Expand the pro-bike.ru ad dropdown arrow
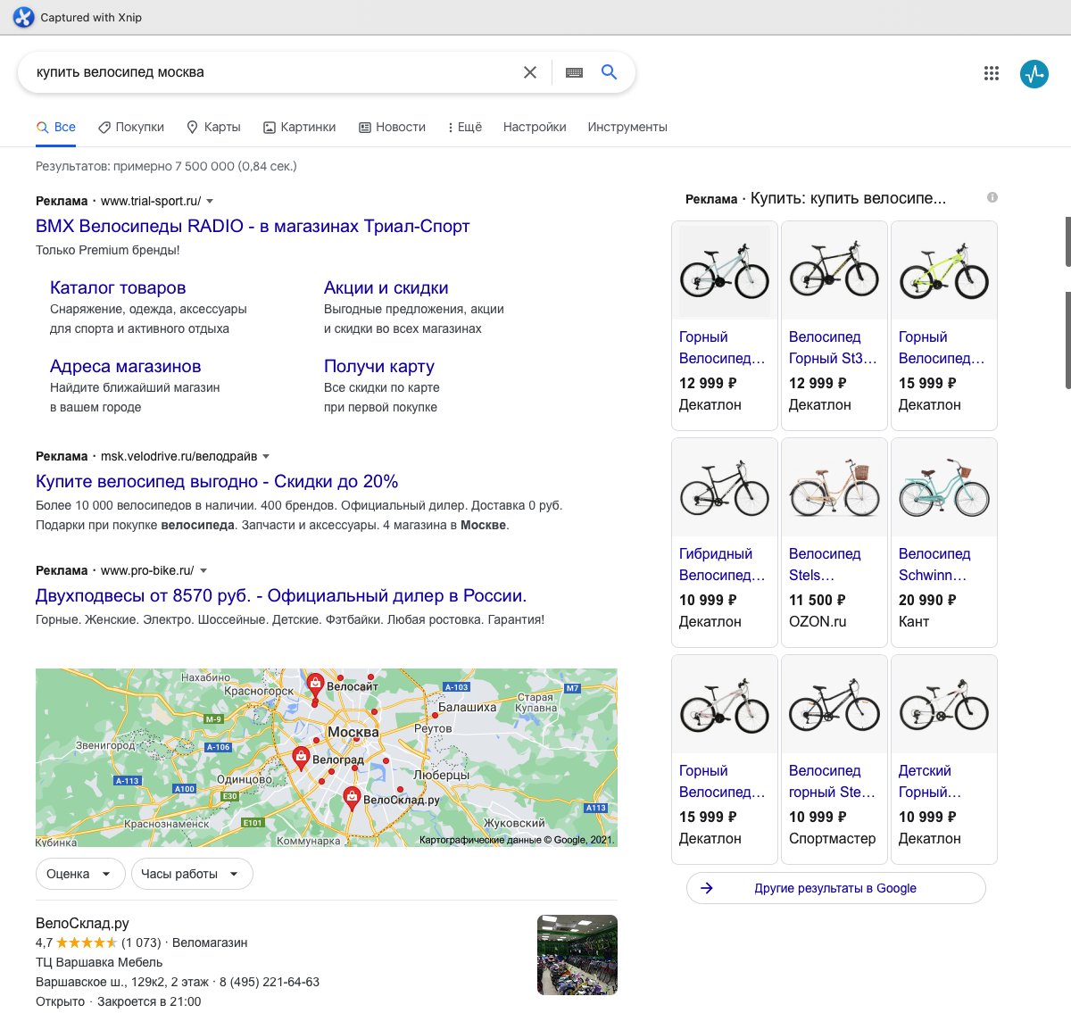 coord(203,571)
